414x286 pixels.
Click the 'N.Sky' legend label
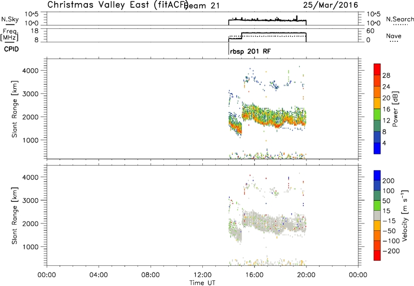10,19
